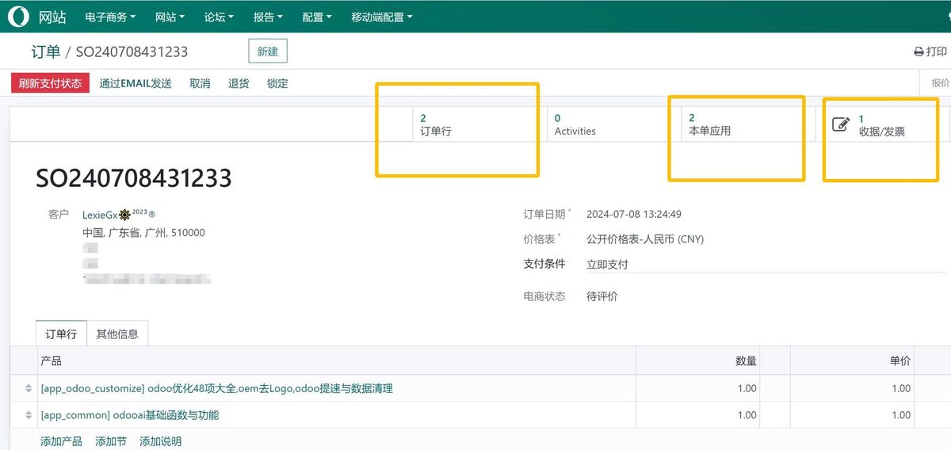Select the 订单行 tab
Screen dimensions: 951x450
point(61,334)
